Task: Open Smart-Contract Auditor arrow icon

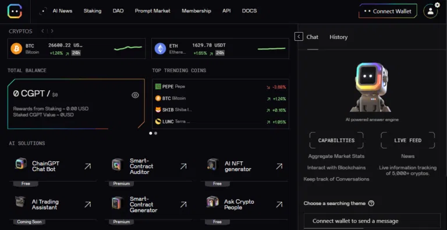Action: pyautogui.click(x=183, y=166)
